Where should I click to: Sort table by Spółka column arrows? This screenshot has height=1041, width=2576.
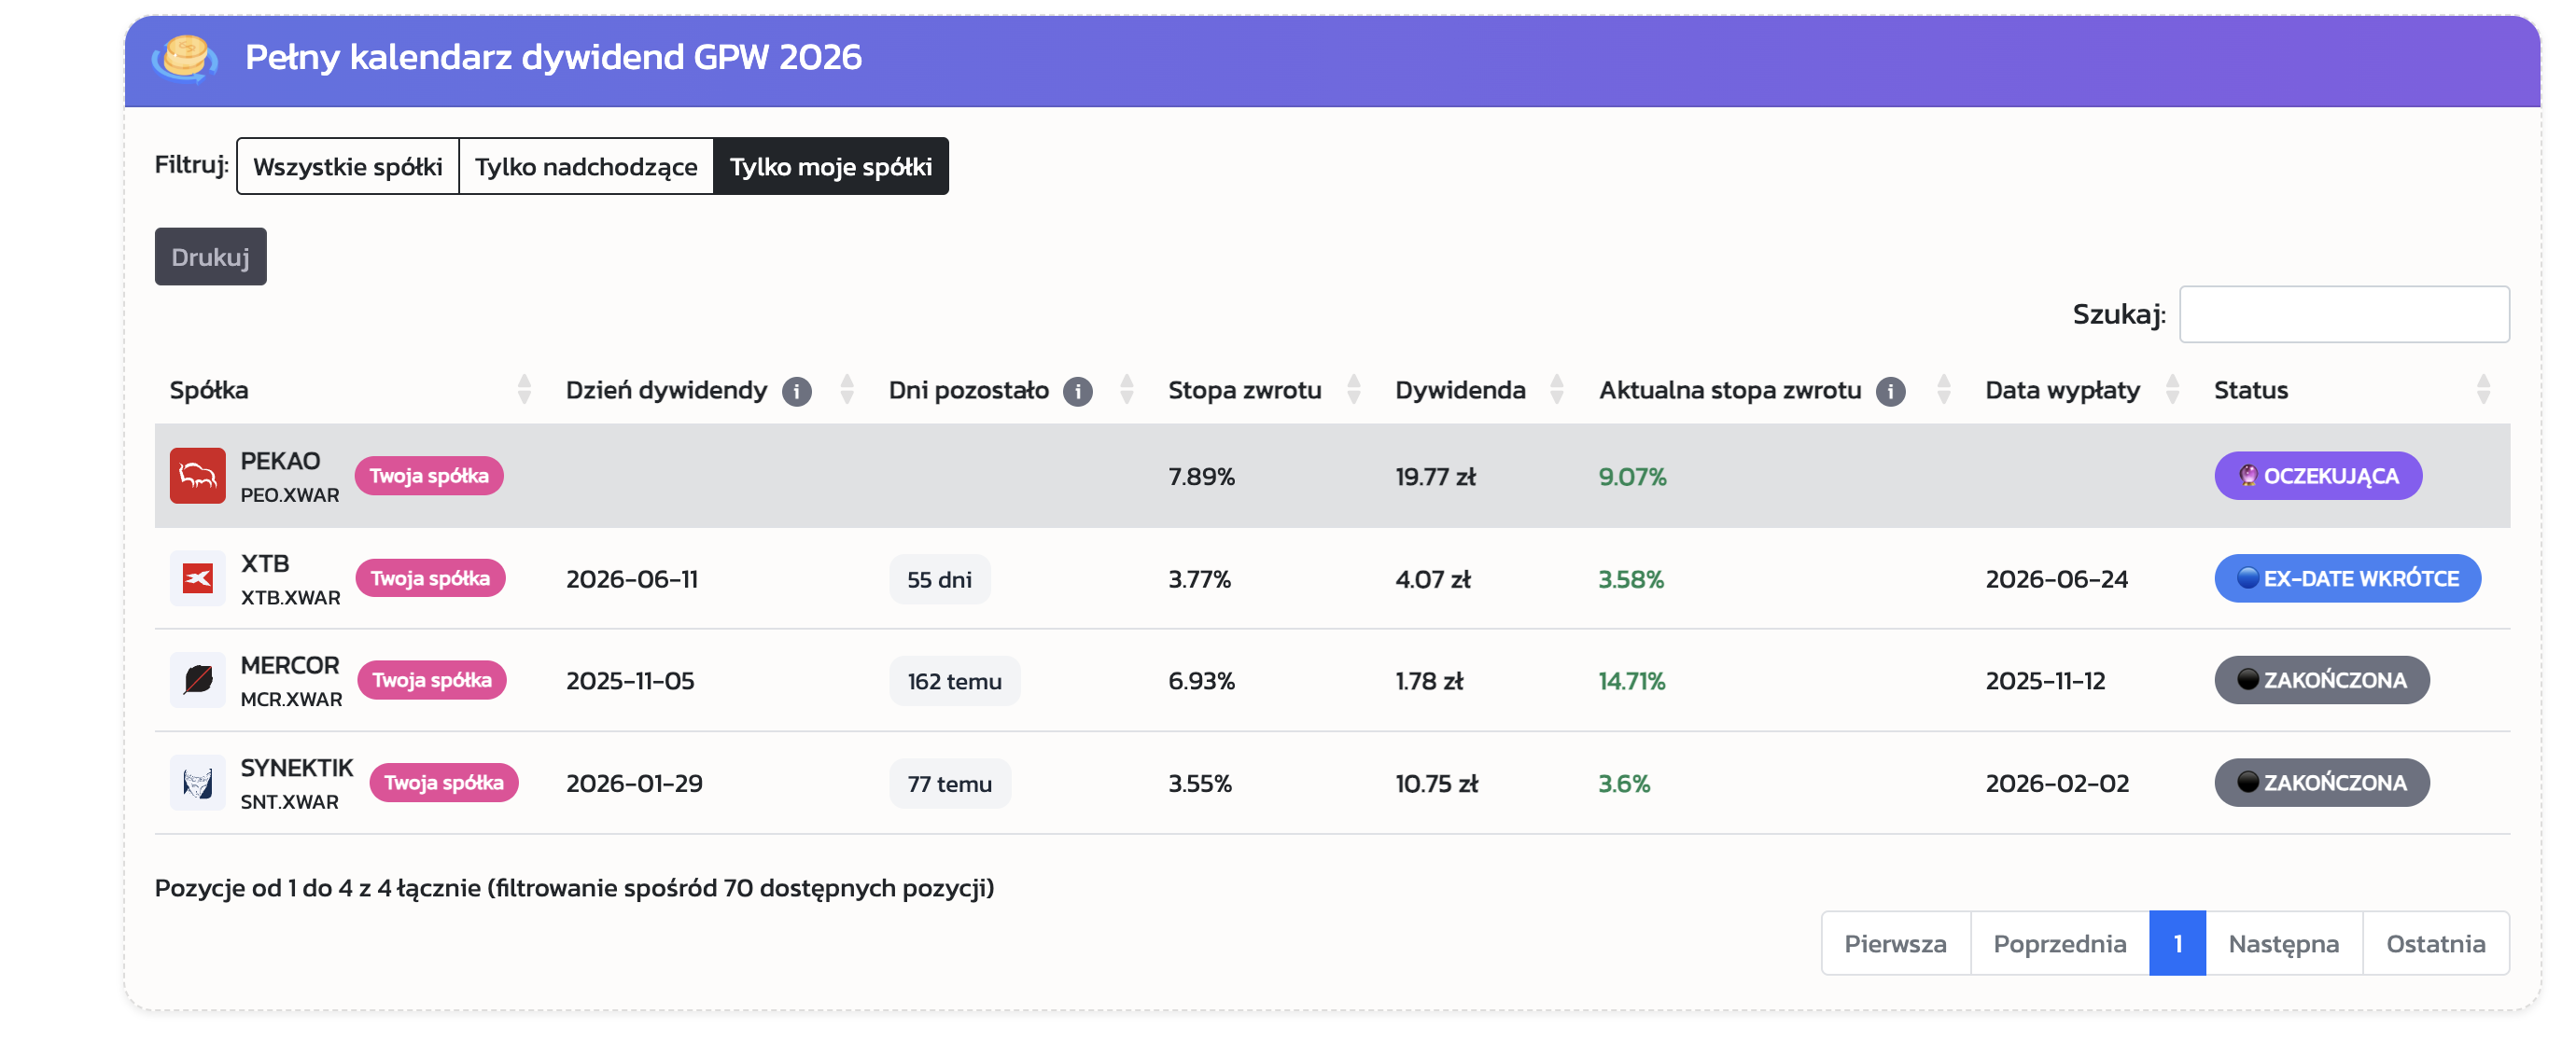[524, 390]
